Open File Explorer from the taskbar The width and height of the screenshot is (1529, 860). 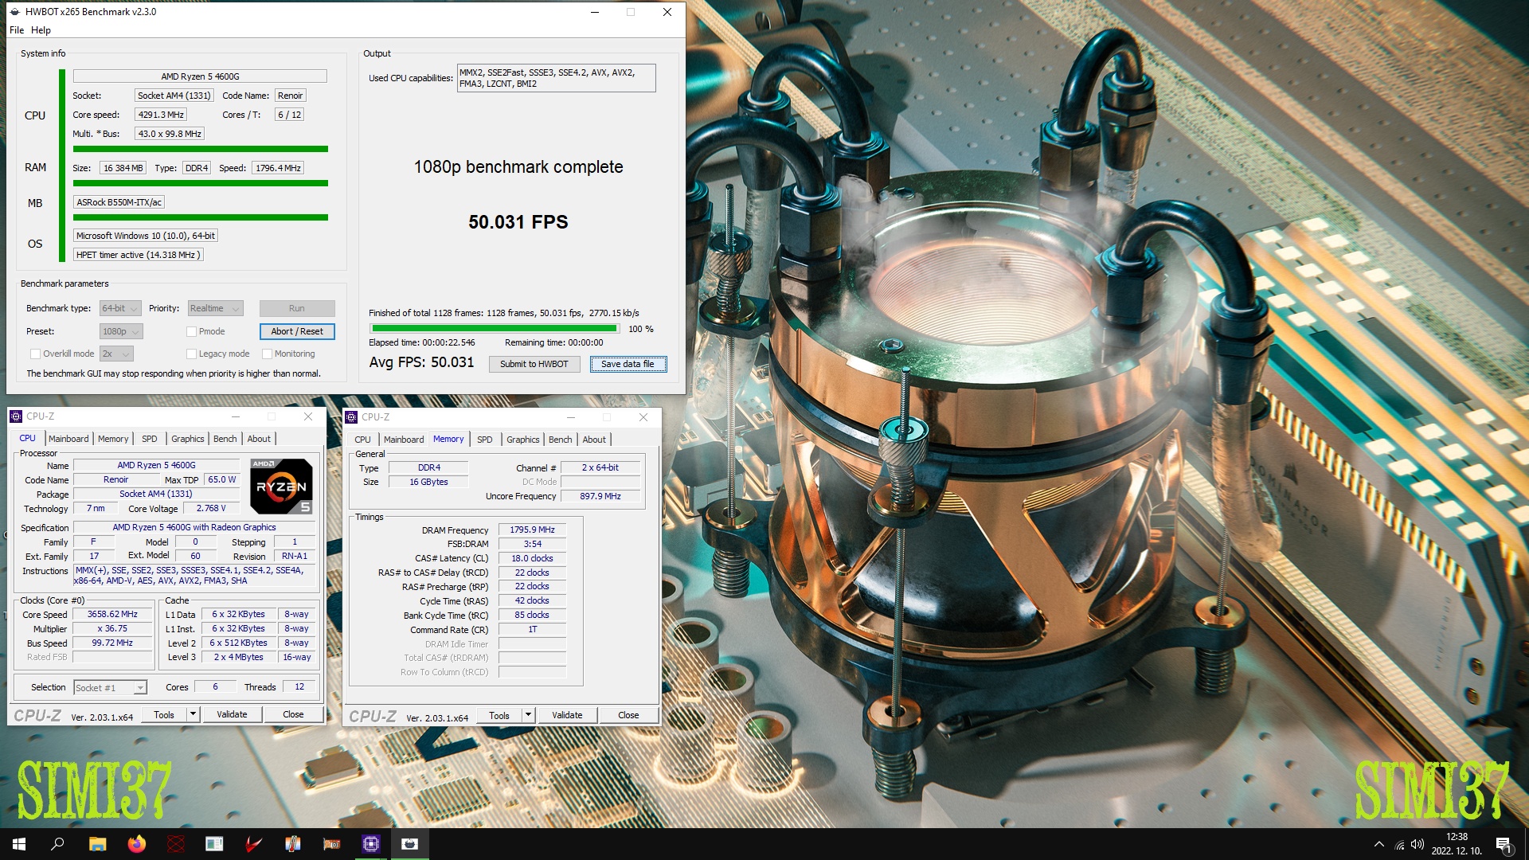(97, 844)
